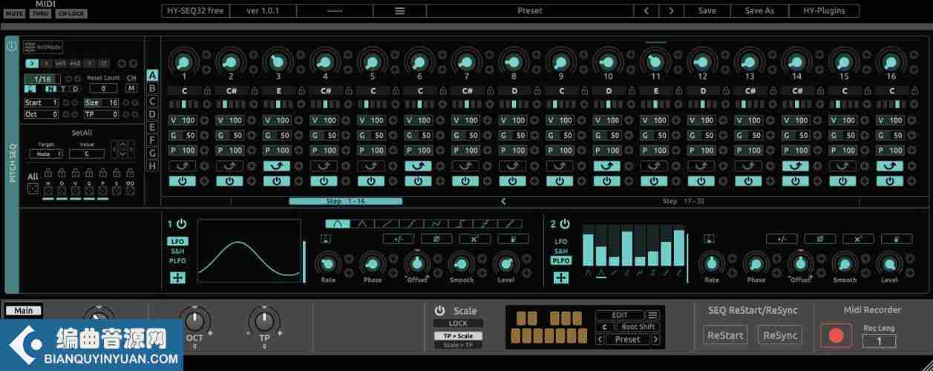The image size is (933, 371).
Task: Toggle the MIDI MUTE button
Action: click(x=15, y=13)
